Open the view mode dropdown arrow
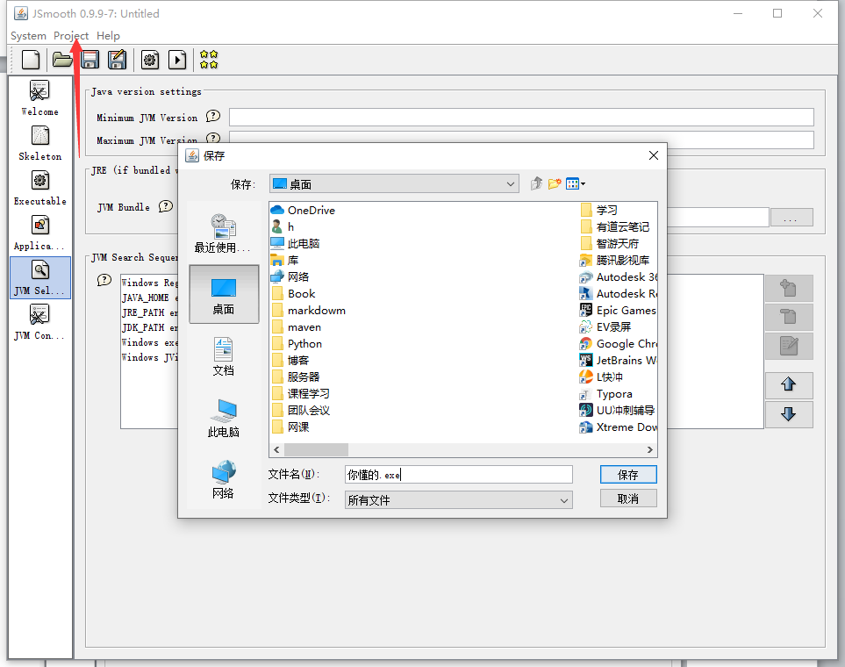Image resolution: width=845 pixels, height=667 pixels. (x=582, y=183)
